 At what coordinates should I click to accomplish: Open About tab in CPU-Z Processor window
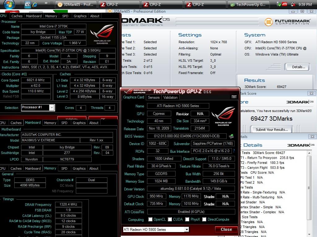coord(95,16)
